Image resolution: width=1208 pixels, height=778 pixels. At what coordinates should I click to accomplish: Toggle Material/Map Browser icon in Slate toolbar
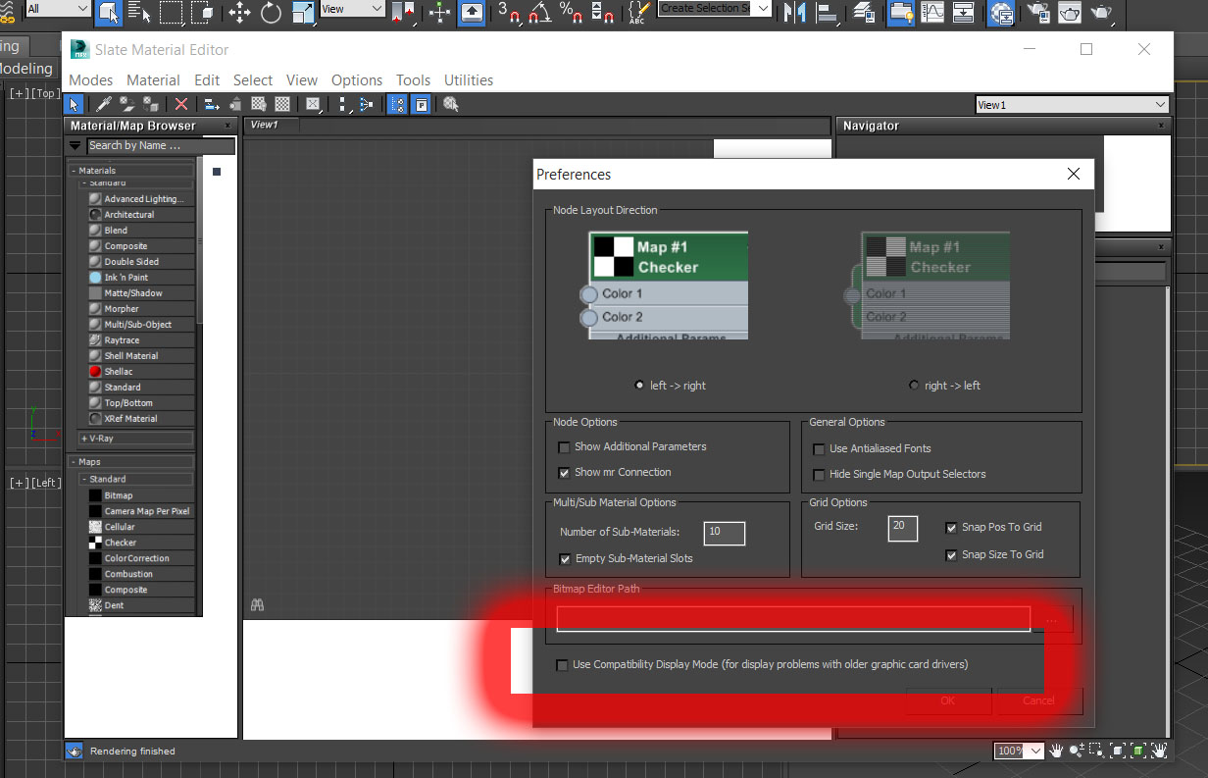point(397,104)
